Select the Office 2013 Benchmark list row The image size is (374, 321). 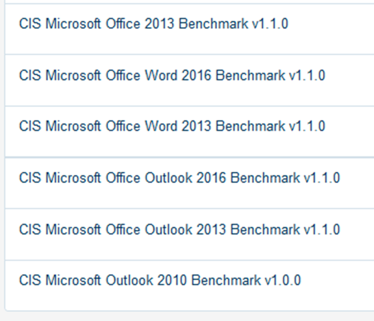click(x=190, y=29)
